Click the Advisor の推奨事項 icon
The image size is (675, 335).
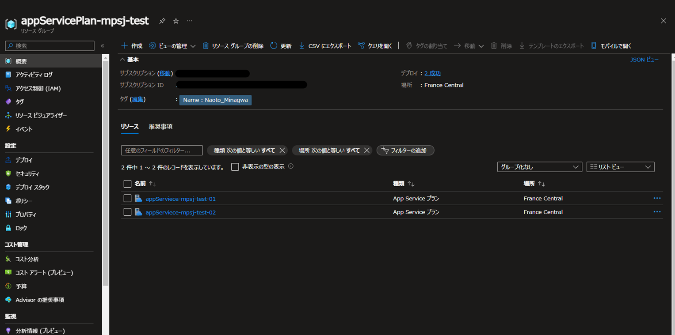[8, 300]
